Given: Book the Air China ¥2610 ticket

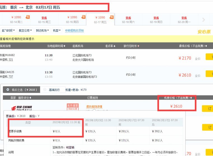Looking at the screenshot, I should [207, 109].
